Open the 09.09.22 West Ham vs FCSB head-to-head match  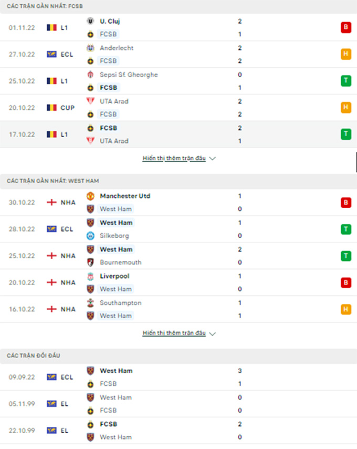click(178, 377)
